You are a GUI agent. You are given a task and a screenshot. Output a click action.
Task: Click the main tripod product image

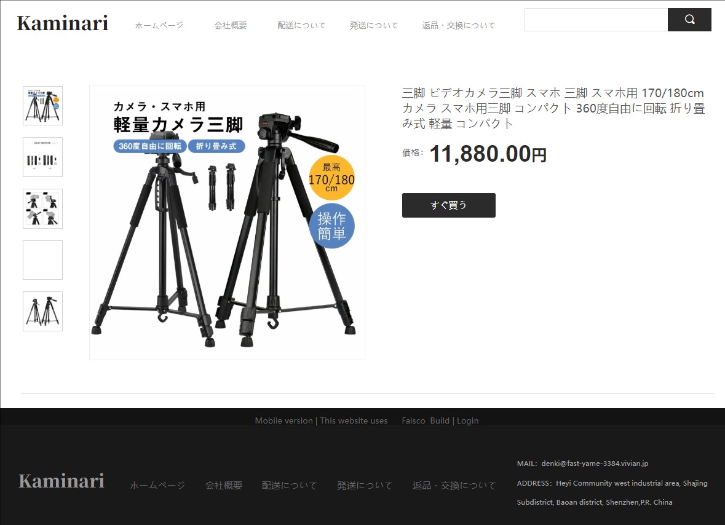pos(227,223)
